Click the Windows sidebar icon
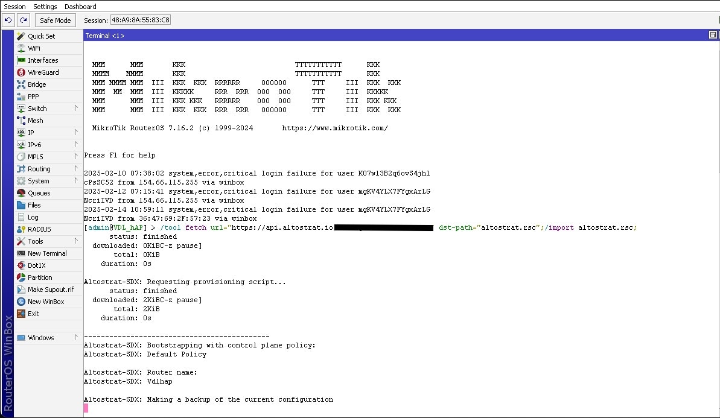 point(21,338)
